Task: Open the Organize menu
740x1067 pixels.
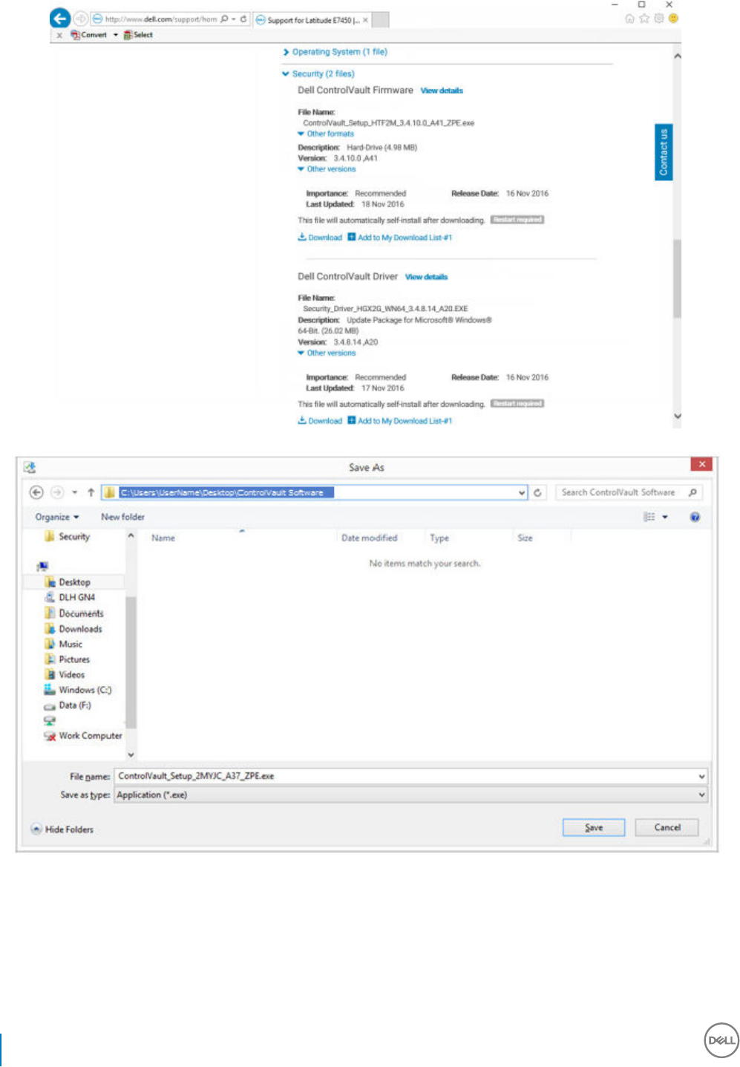Action: click(x=57, y=517)
